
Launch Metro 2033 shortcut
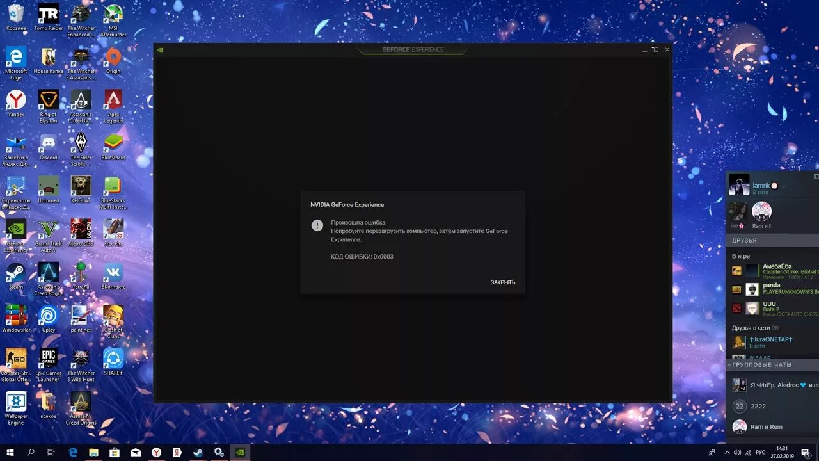81,232
